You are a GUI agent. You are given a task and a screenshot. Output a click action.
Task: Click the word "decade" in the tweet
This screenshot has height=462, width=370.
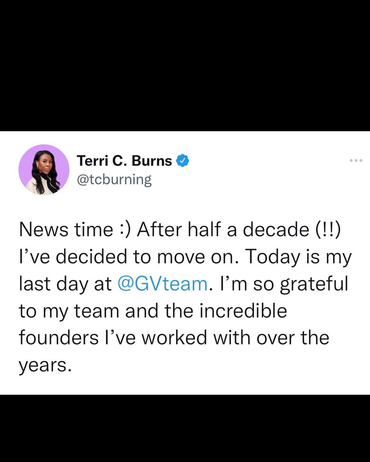[276, 229]
